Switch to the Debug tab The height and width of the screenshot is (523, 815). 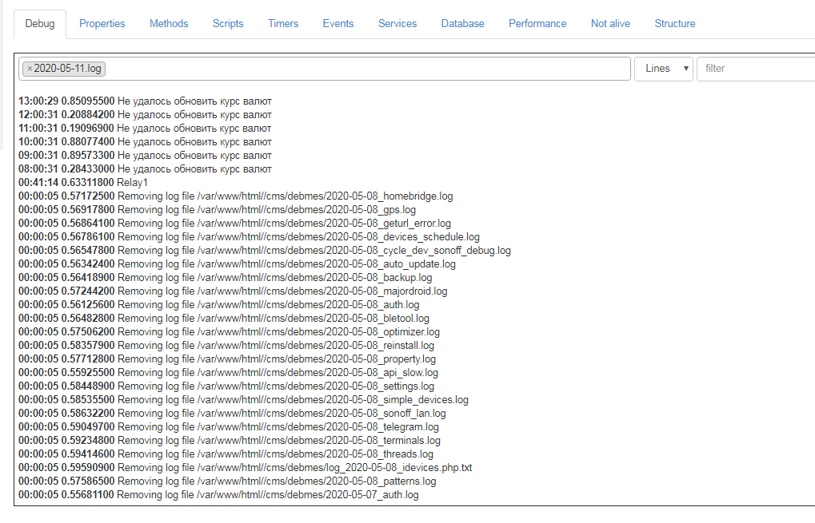pyautogui.click(x=40, y=24)
